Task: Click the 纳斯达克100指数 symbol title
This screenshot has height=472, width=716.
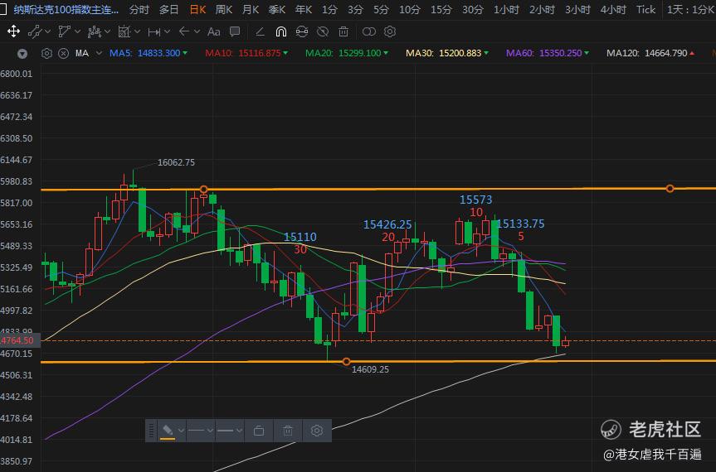Action: [x=66, y=10]
